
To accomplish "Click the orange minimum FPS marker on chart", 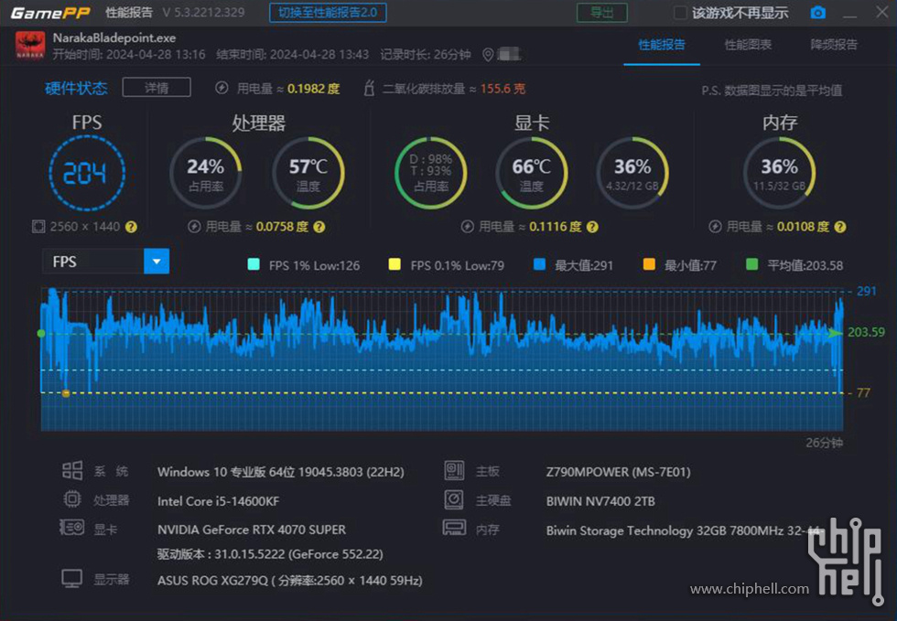I will pos(66,393).
